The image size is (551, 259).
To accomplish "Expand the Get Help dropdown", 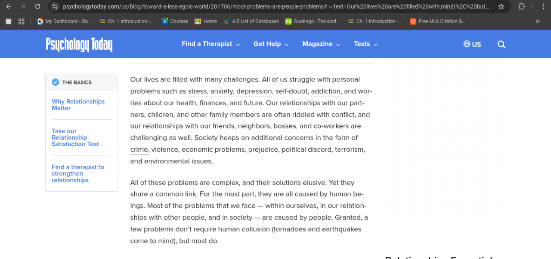I will pyautogui.click(x=271, y=44).
